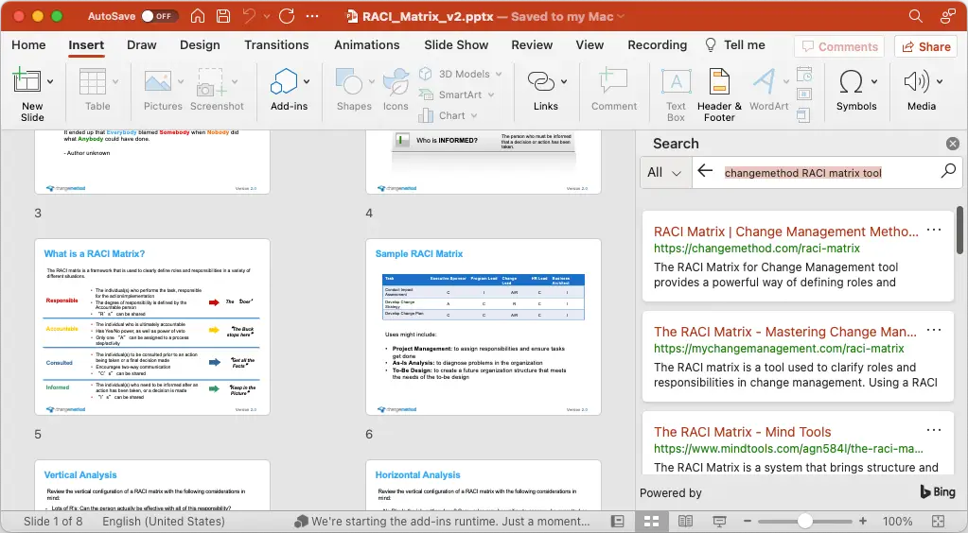Select the Sample RACI Matrix slide thumbnail
The width and height of the screenshot is (968, 533).
(x=484, y=327)
